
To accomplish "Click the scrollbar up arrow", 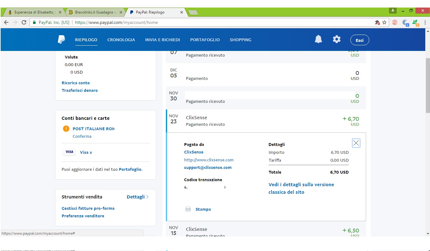I will (x=427, y=31).
